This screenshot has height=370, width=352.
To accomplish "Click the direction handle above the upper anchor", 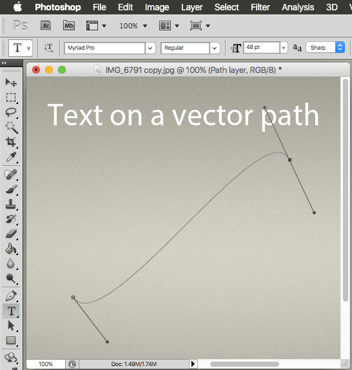I will 264,108.
